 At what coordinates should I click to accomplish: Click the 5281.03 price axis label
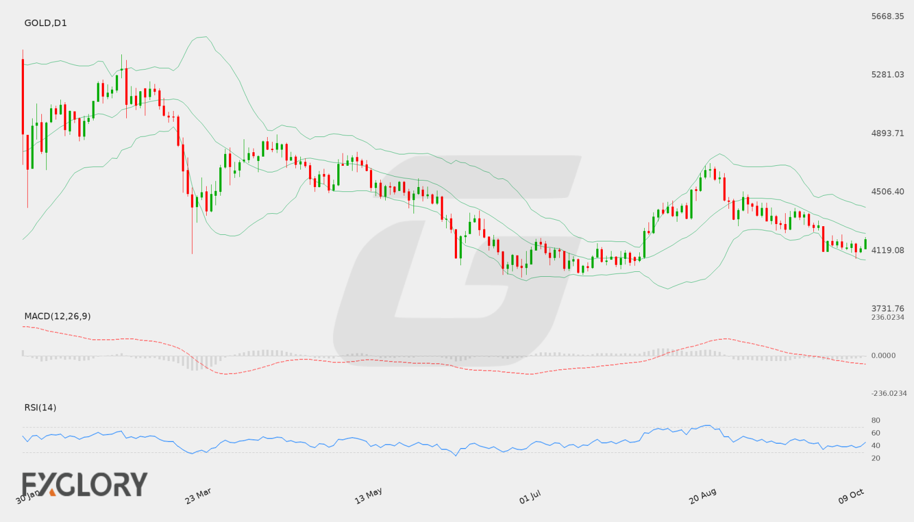pos(887,74)
